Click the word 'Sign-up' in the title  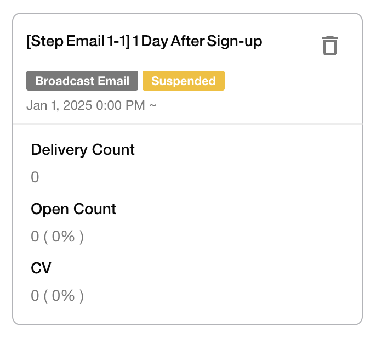(x=234, y=42)
